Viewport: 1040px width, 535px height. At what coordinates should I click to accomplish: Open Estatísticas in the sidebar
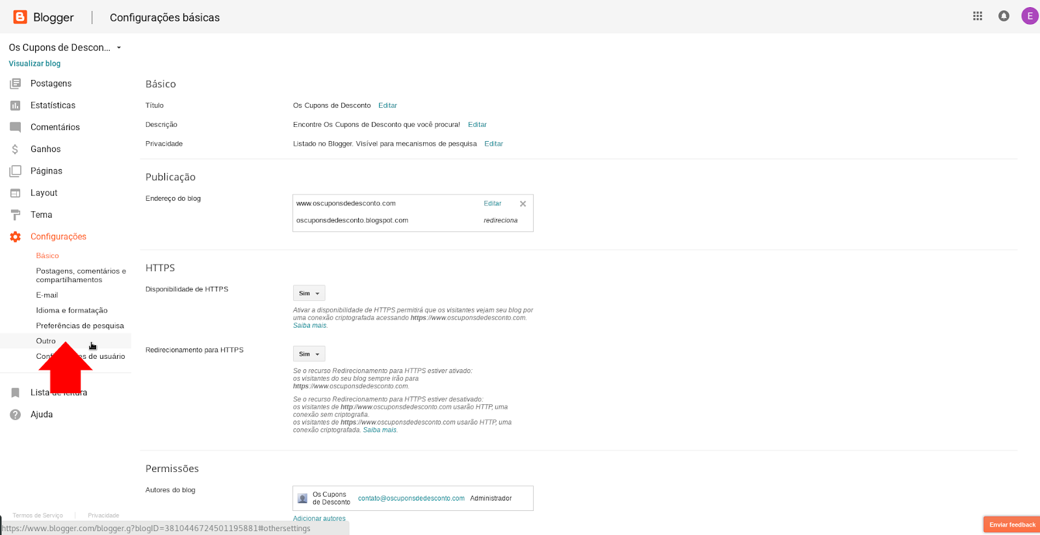[x=53, y=105]
